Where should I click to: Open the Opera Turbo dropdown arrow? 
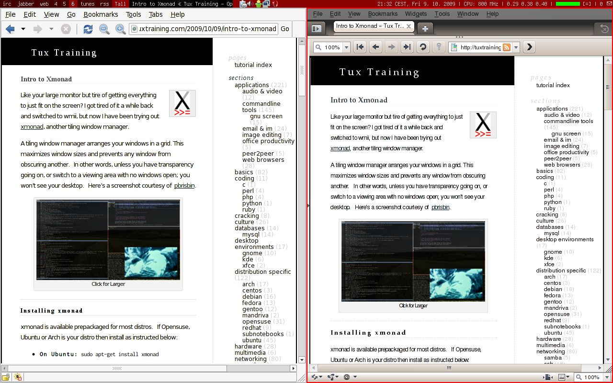pyautogui.click(x=355, y=377)
